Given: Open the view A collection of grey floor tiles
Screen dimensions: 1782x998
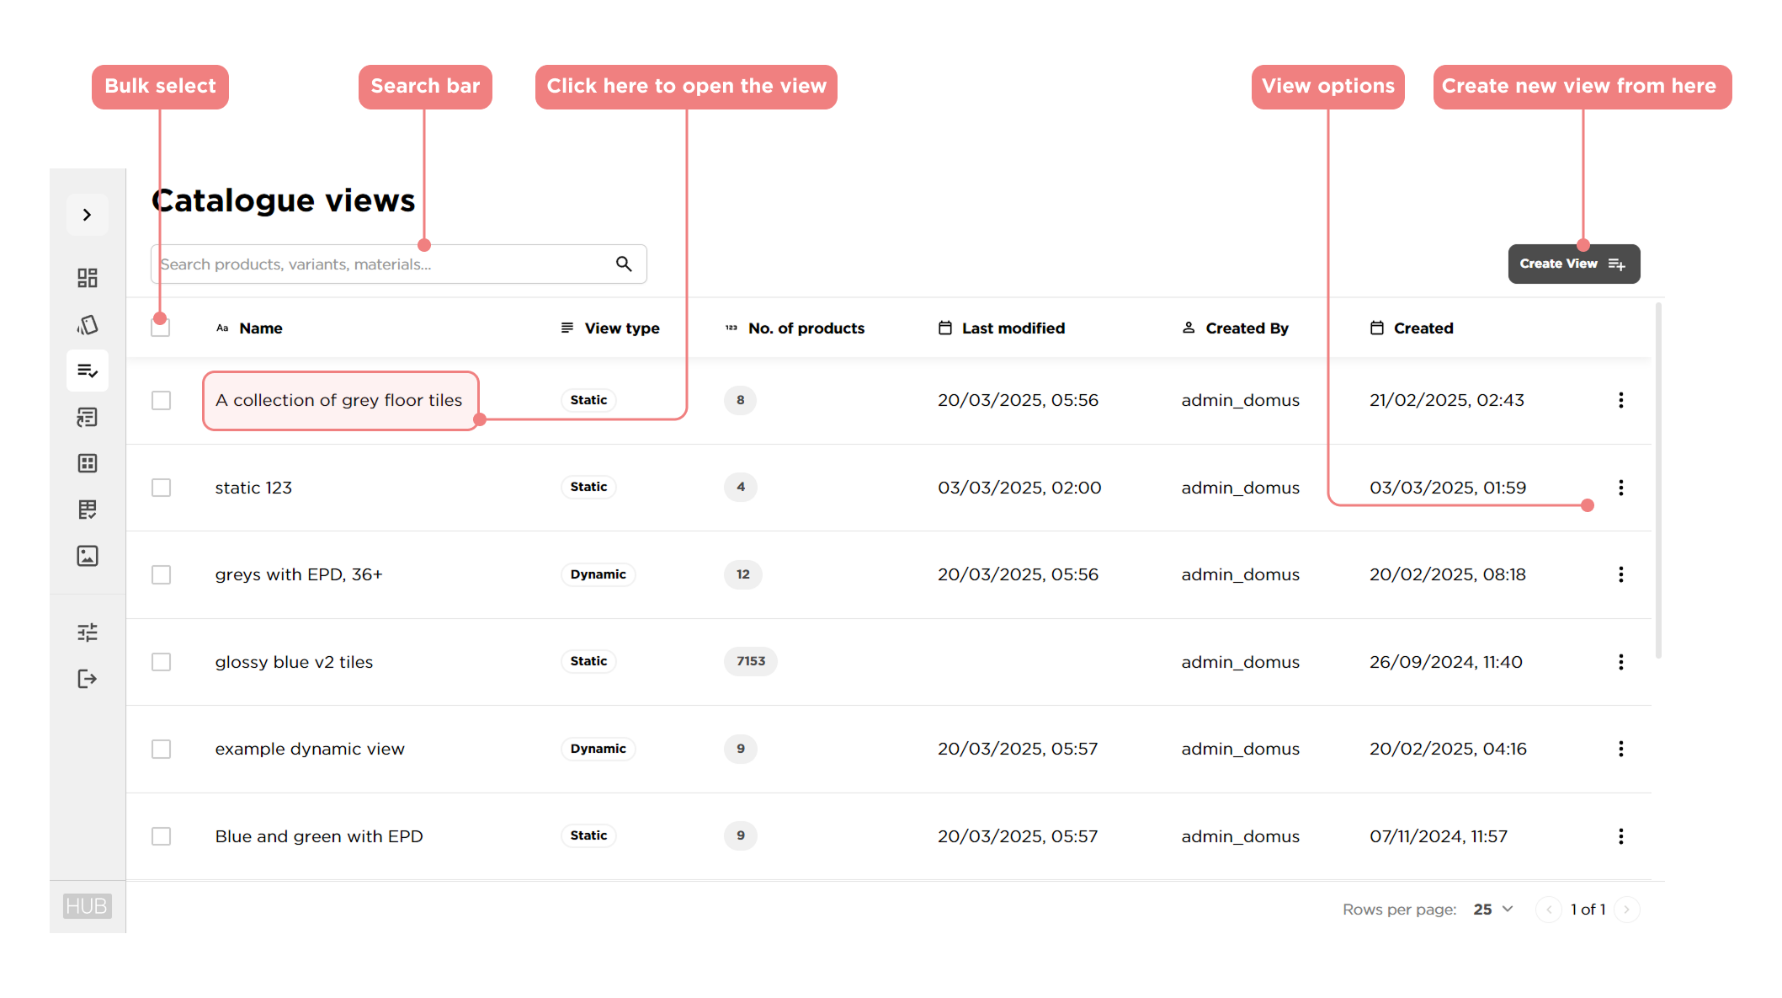Looking at the screenshot, I should [338, 400].
